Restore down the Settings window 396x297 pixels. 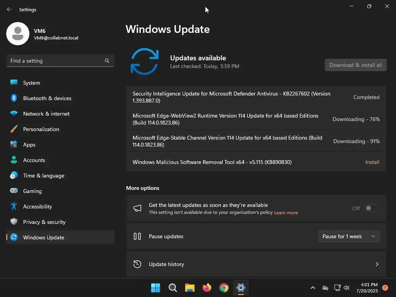click(x=369, y=6)
